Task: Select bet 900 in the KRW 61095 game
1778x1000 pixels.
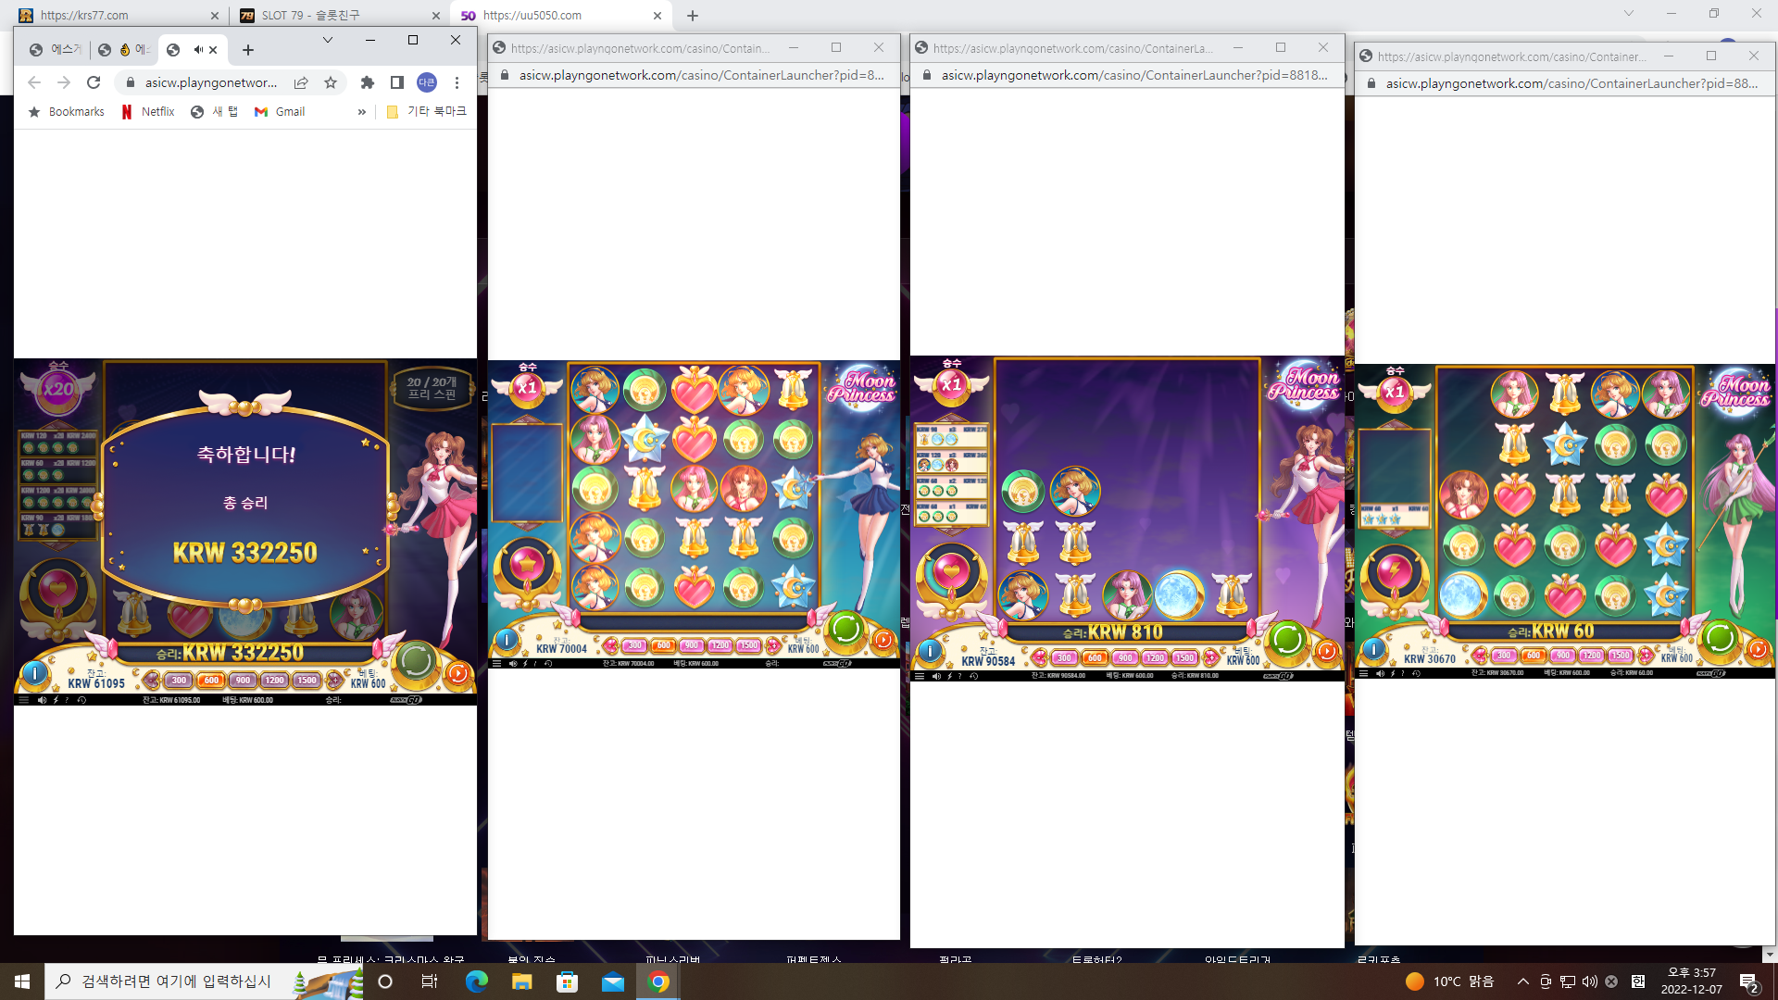Action: [243, 680]
